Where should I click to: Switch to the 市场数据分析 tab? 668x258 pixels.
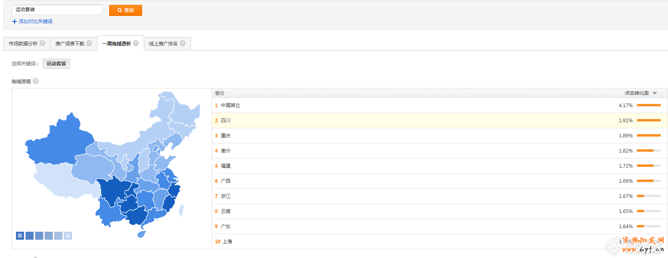(23, 44)
